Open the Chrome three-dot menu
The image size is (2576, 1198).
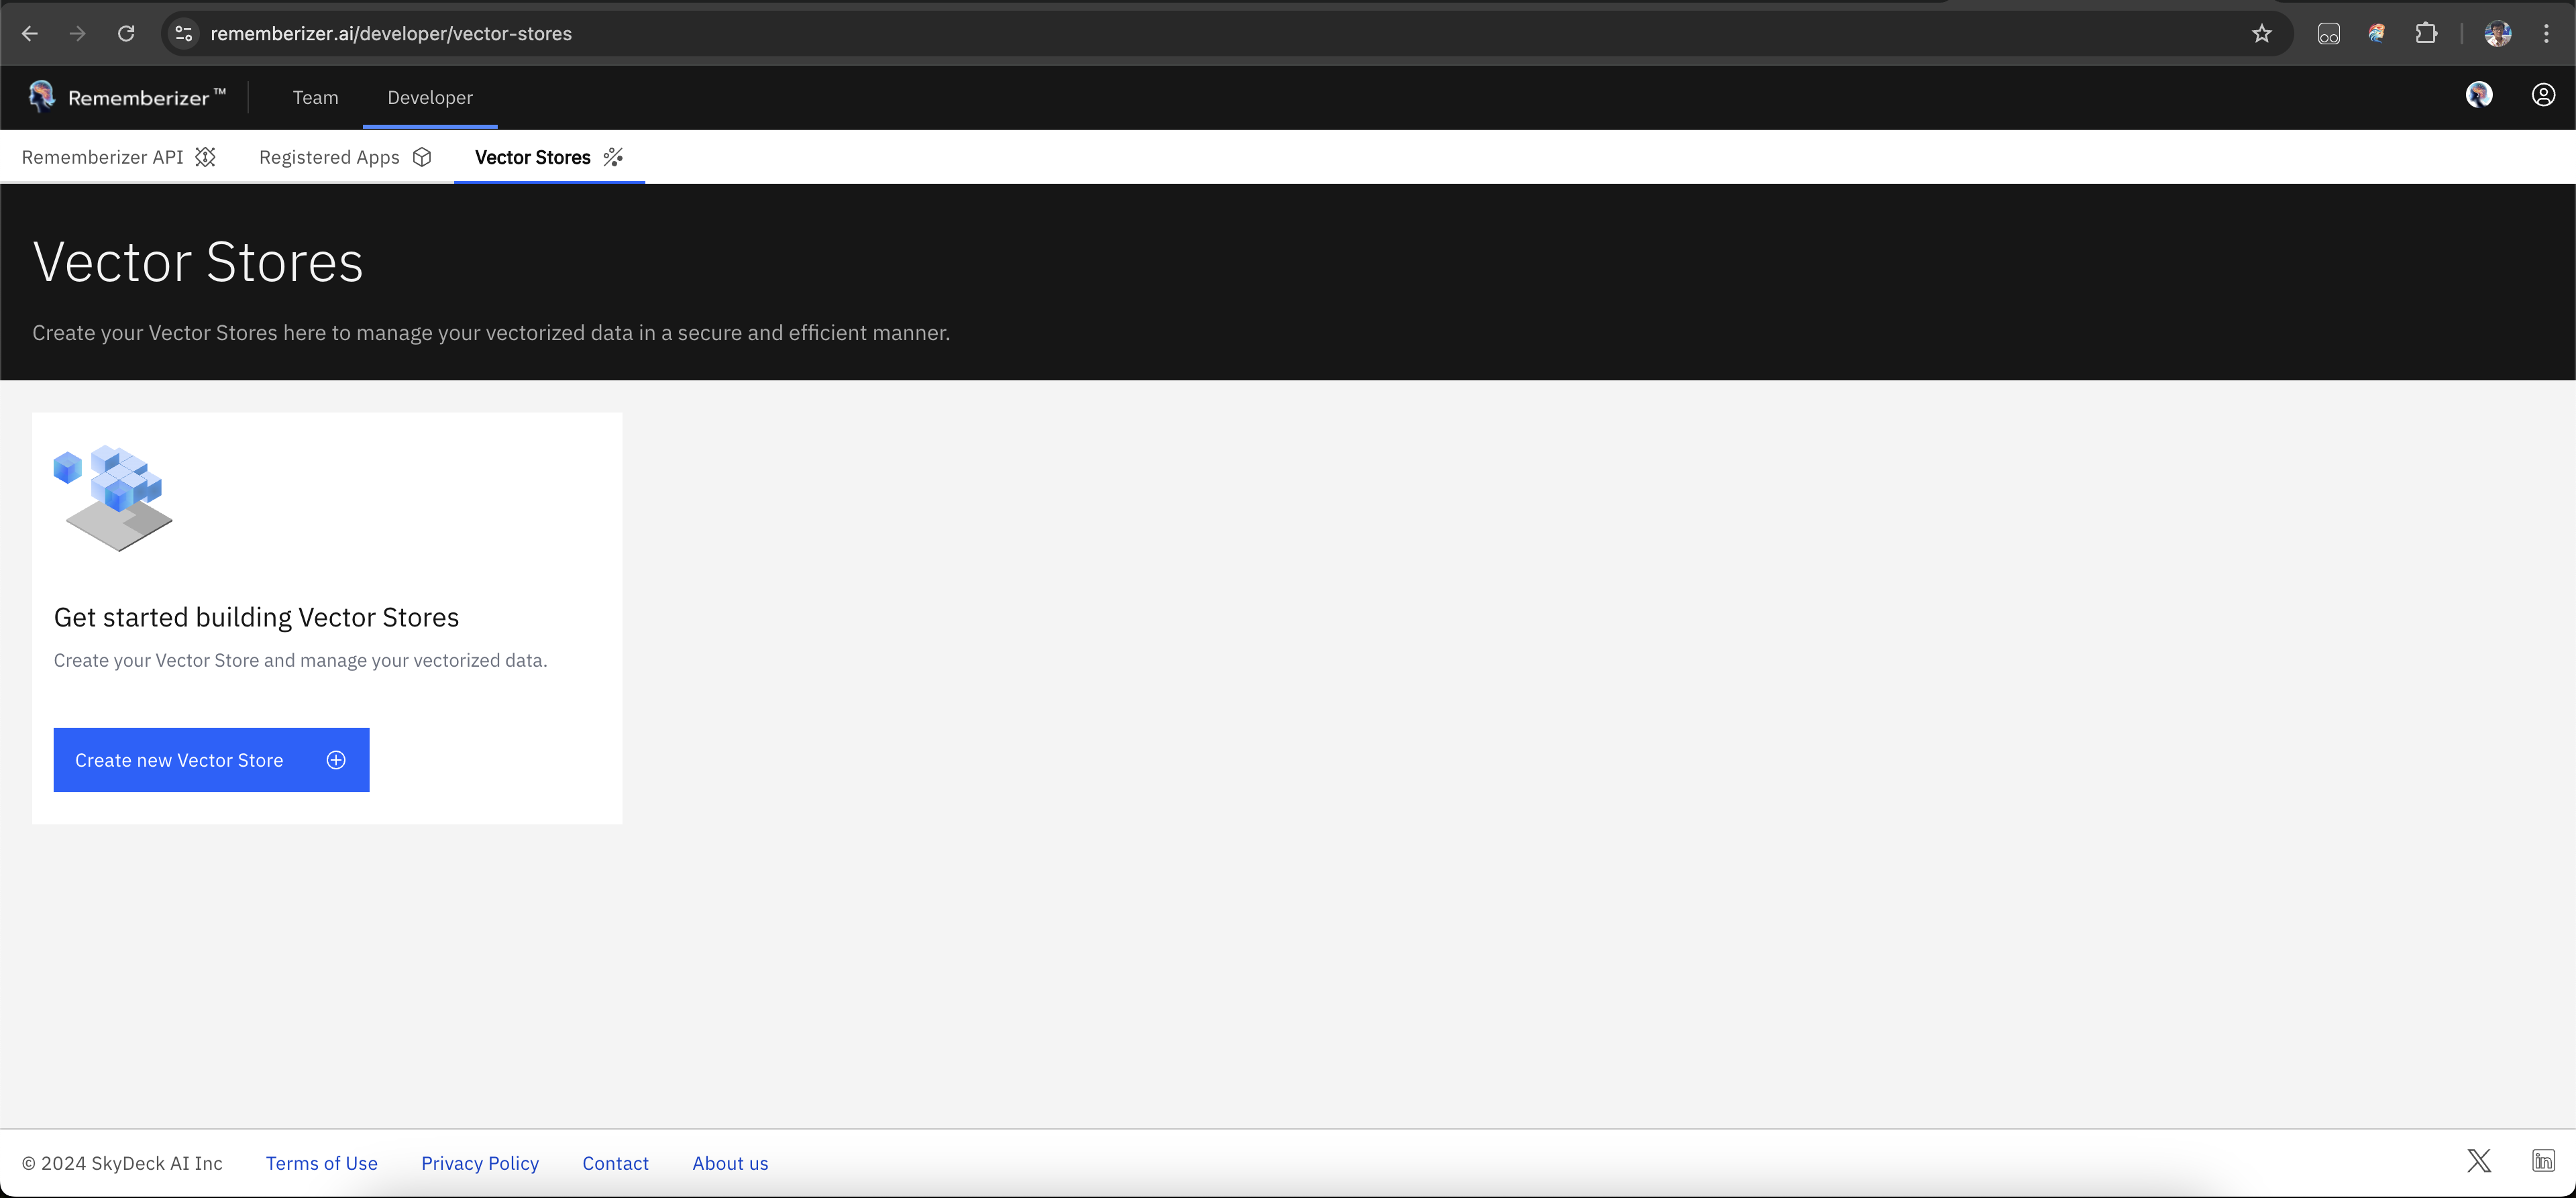click(x=2546, y=34)
